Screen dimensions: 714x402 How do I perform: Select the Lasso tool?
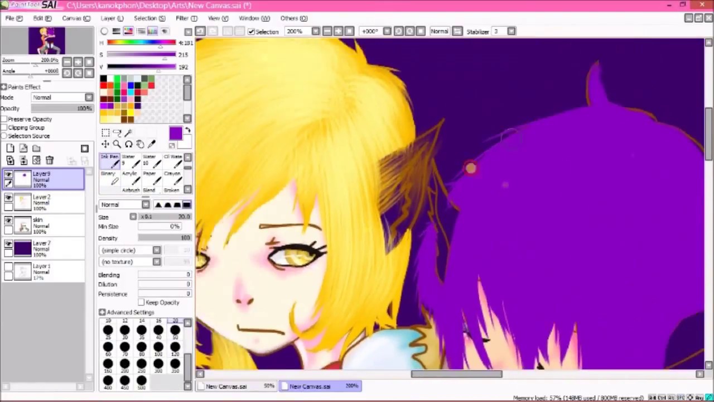click(x=117, y=132)
